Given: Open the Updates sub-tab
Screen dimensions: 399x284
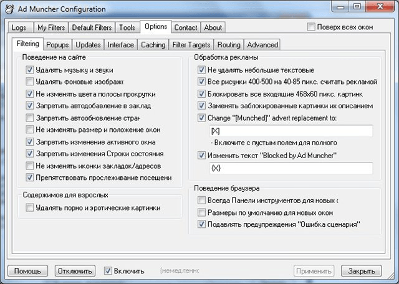Looking at the screenshot, I should coord(88,45).
